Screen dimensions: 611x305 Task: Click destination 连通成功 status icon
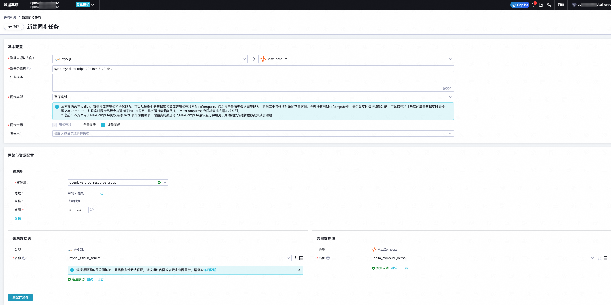click(x=374, y=268)
